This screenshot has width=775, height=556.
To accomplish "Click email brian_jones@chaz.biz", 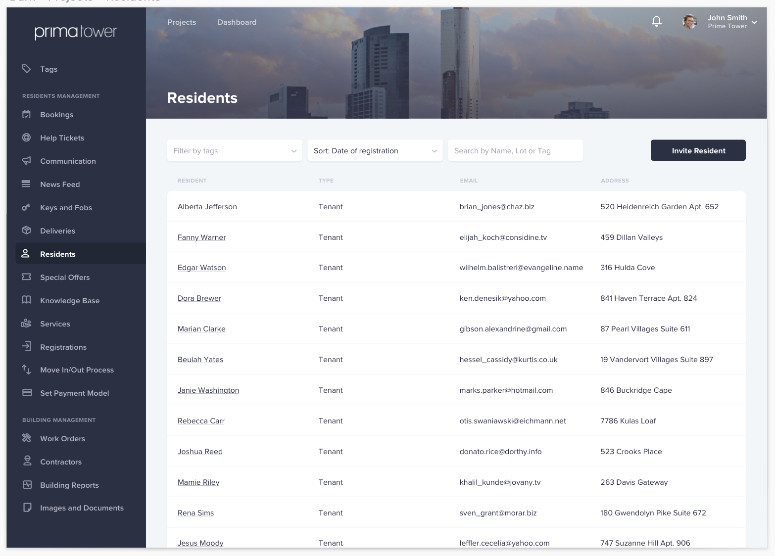I will [x=497, y=207].
